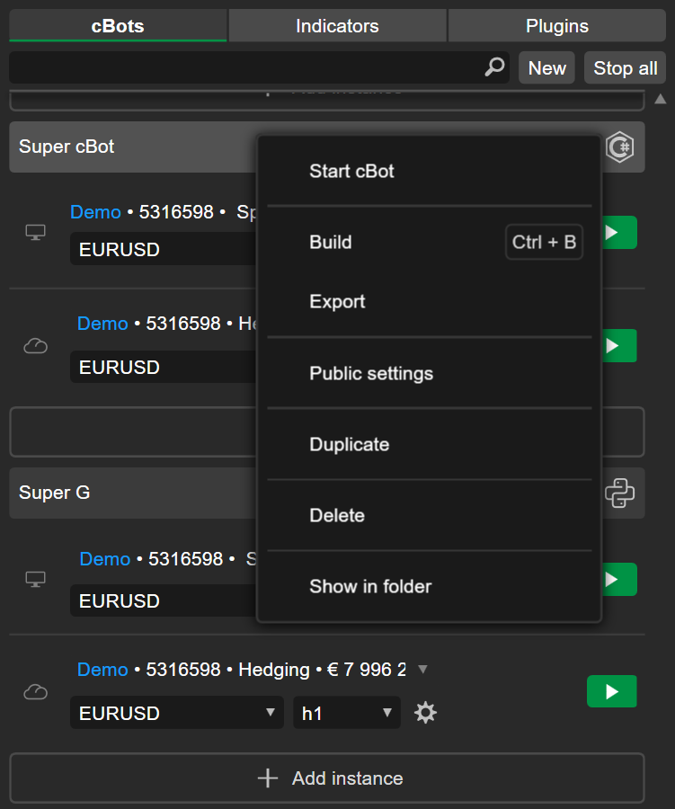Click the cloud icon of Super G instance
Viewport: 675px width, 809px height.
(x=35, y=692)
